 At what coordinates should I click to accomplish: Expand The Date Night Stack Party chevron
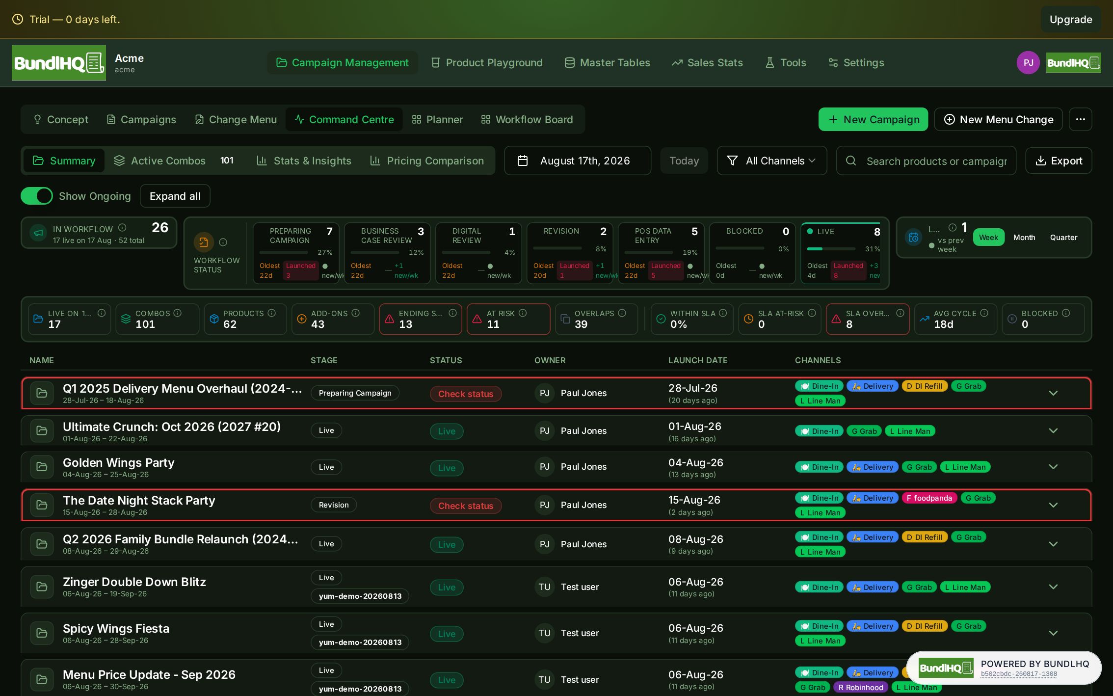[1053, 505]
